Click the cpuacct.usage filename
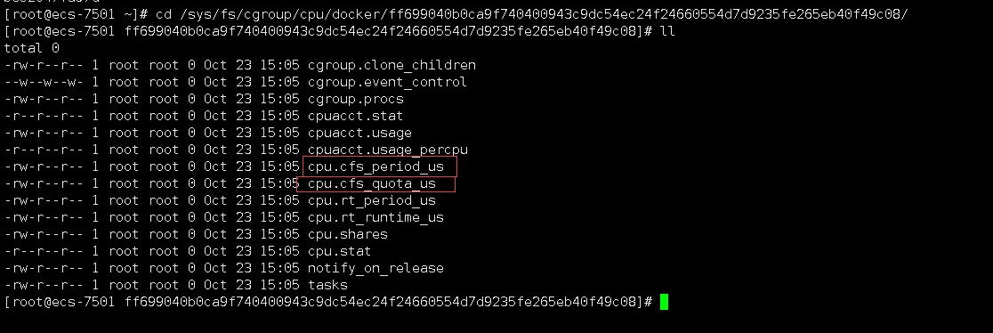The width and height of the screenshot is (993, 333). [359, 134]
